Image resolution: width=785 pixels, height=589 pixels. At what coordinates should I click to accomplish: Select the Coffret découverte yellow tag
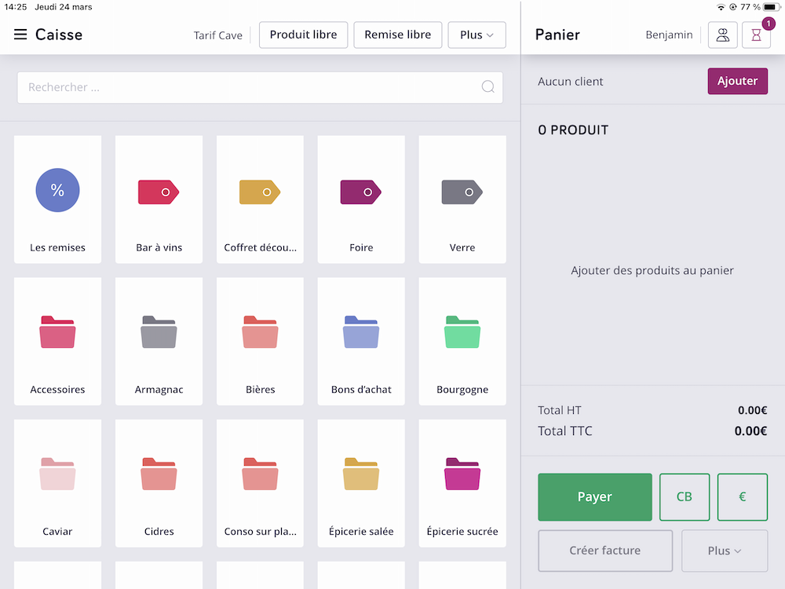click(x=260, y=199)
